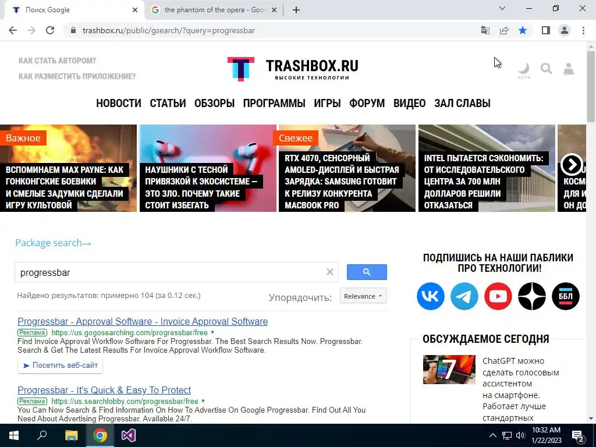Open the наушники ecosystem article card
The height and width of the screenshot is (447, 596).
click(x=208, y=168)
